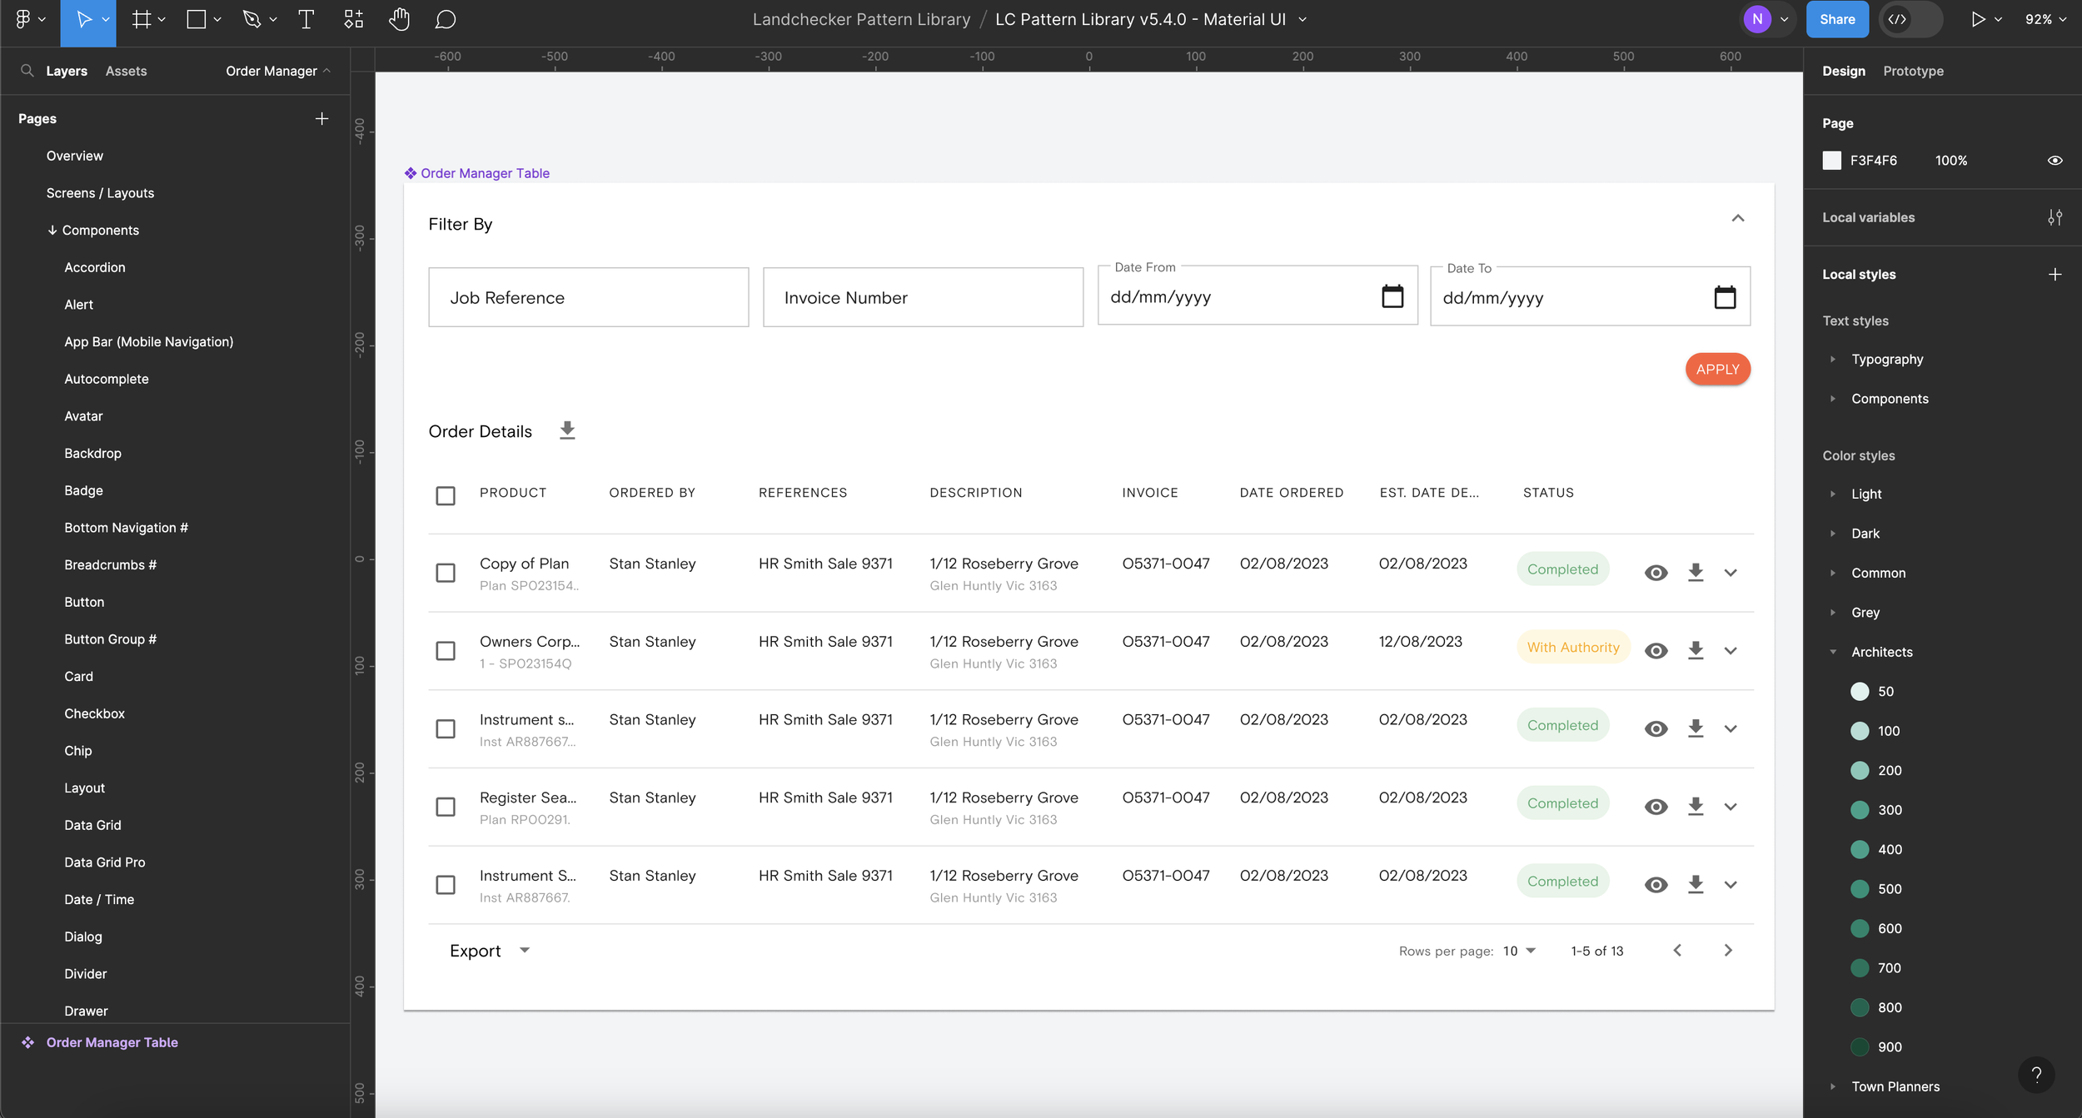
Task: Check the Copy of Plan row checkbox
Action: click(446, 573)
